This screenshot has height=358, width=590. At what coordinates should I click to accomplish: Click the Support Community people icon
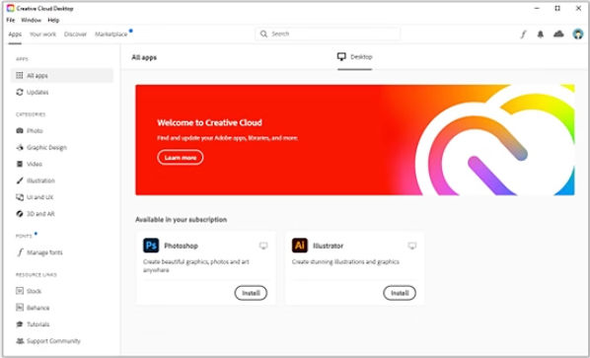(x=20, y=340)
